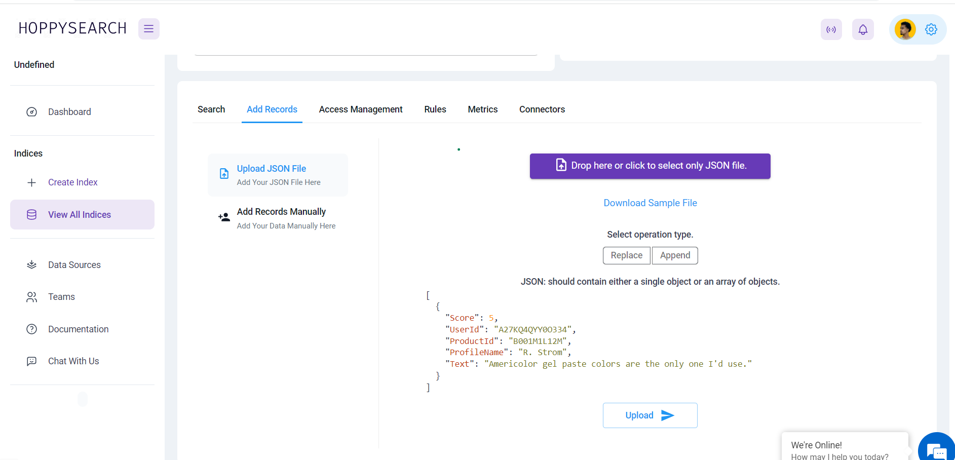955x460 pixels.
Task: Open the settings gear icon
Action: (931, 29)
